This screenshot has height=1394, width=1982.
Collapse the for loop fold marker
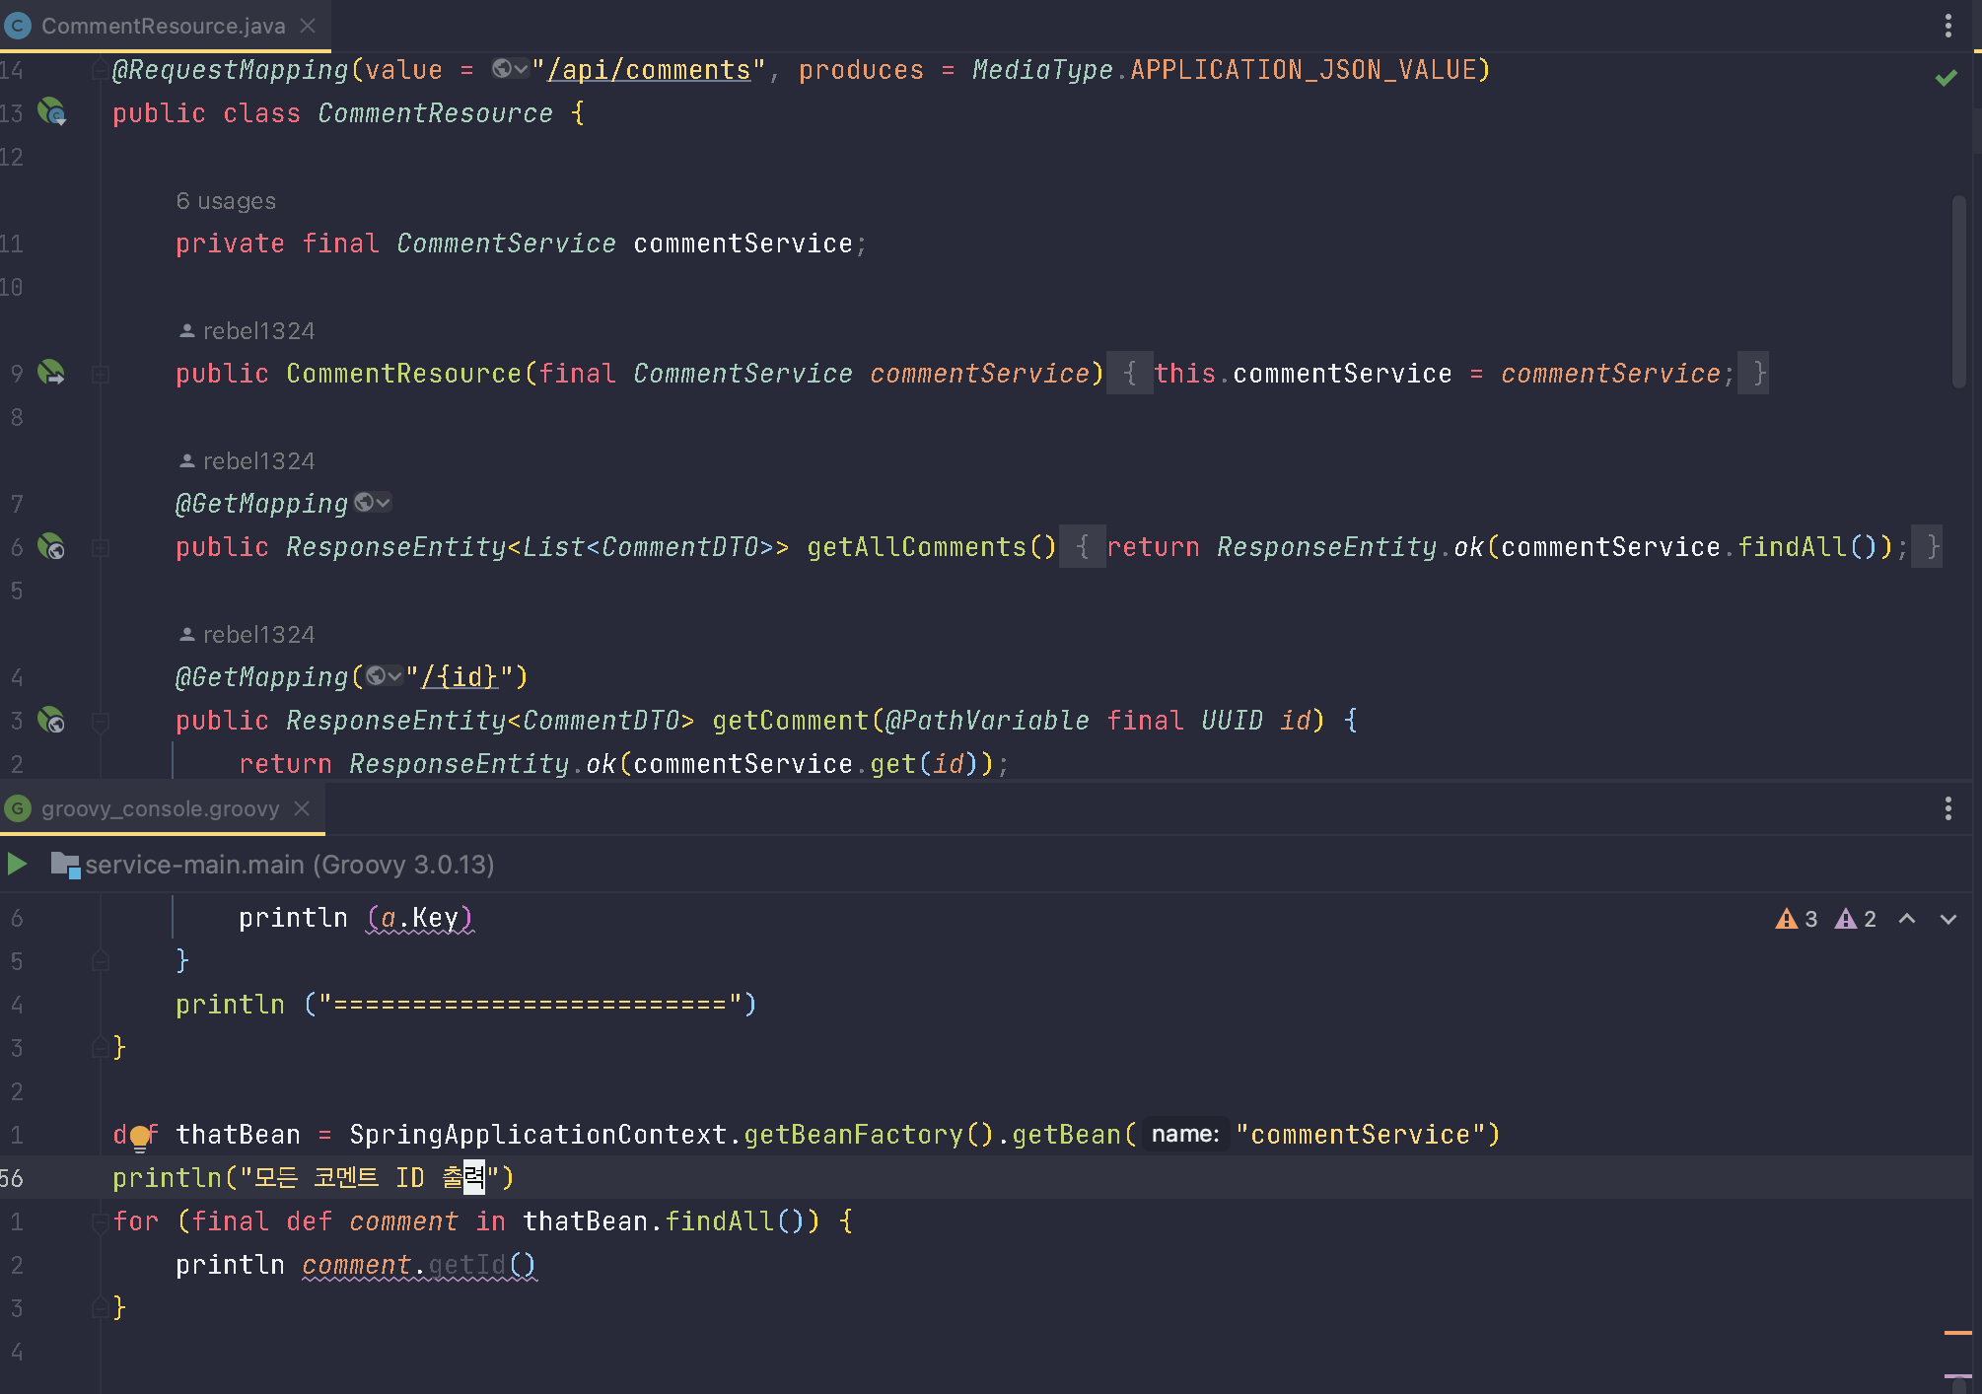[x=101, y=1222]
